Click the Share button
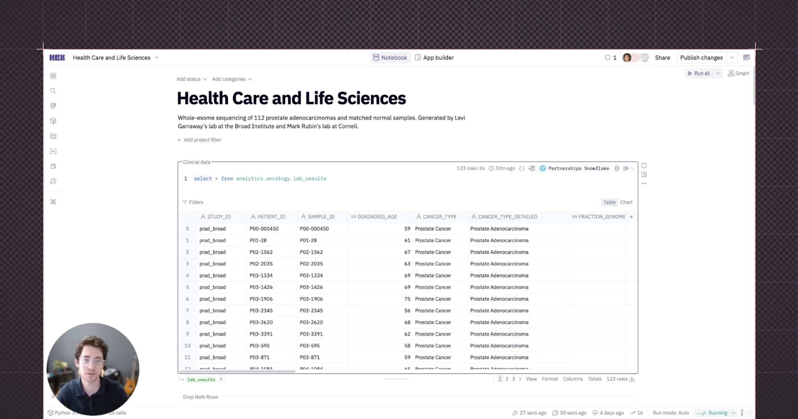This screenshot has width=798, height=419. coord(662,58)
